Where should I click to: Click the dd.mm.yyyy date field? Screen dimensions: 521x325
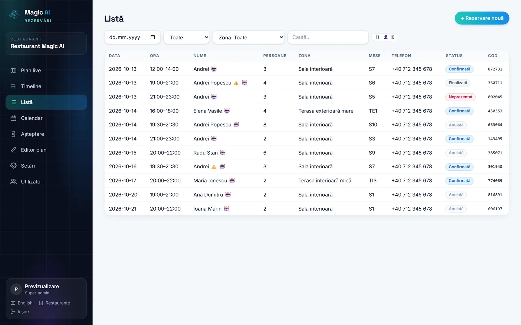[132, 37]
